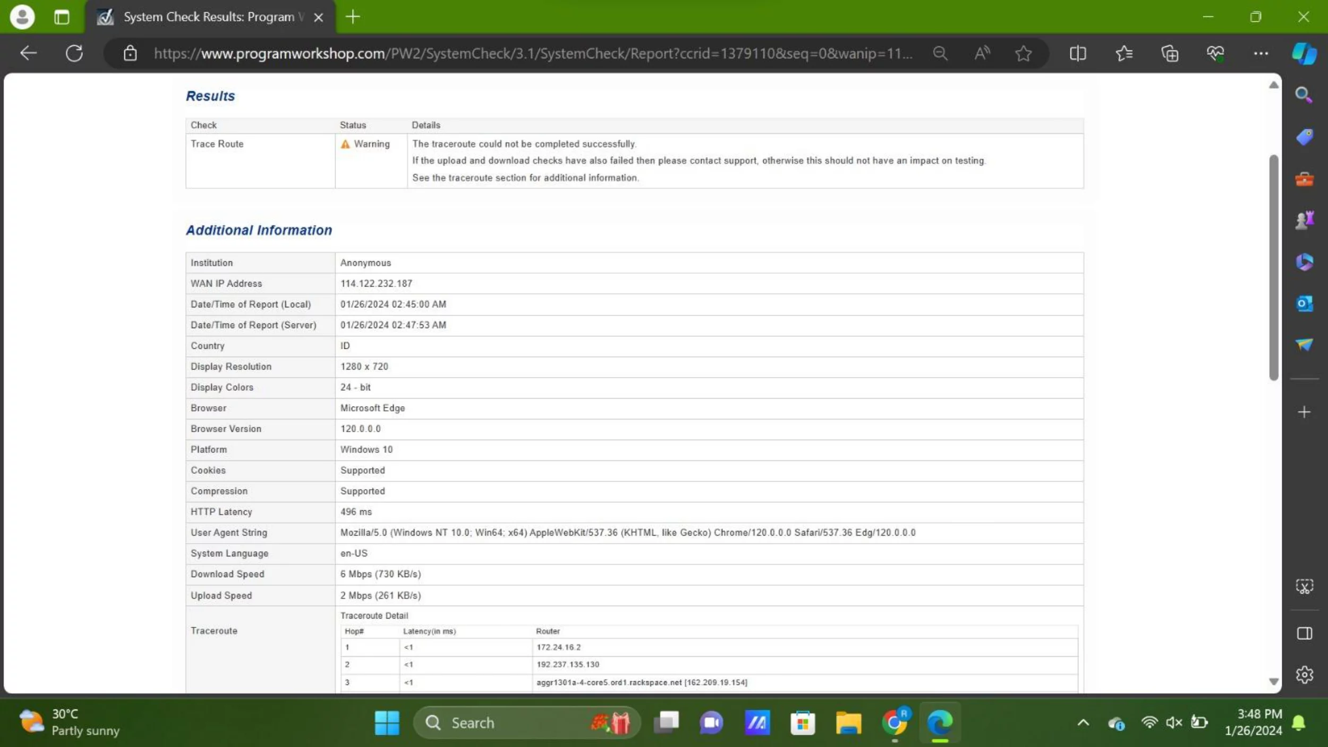
Task: Open sidebar settings gear
Action: [x=1305, y=675]
